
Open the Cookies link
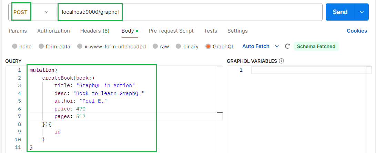pyautogui.click(x=357, y=31)
